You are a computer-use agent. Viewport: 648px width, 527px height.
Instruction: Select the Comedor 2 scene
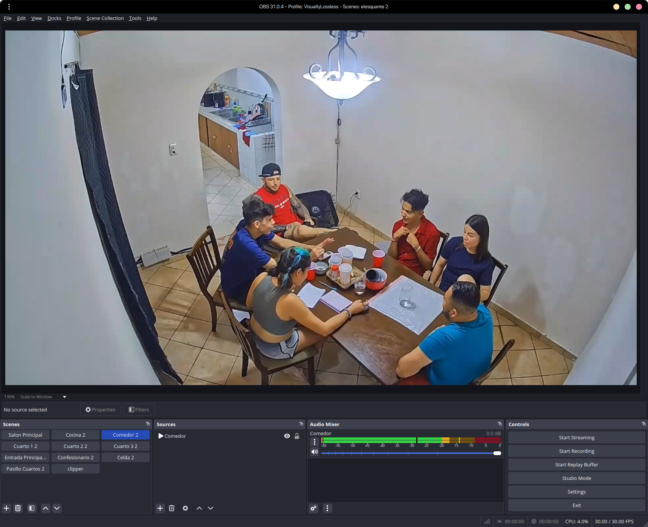[x=125, y=435]
